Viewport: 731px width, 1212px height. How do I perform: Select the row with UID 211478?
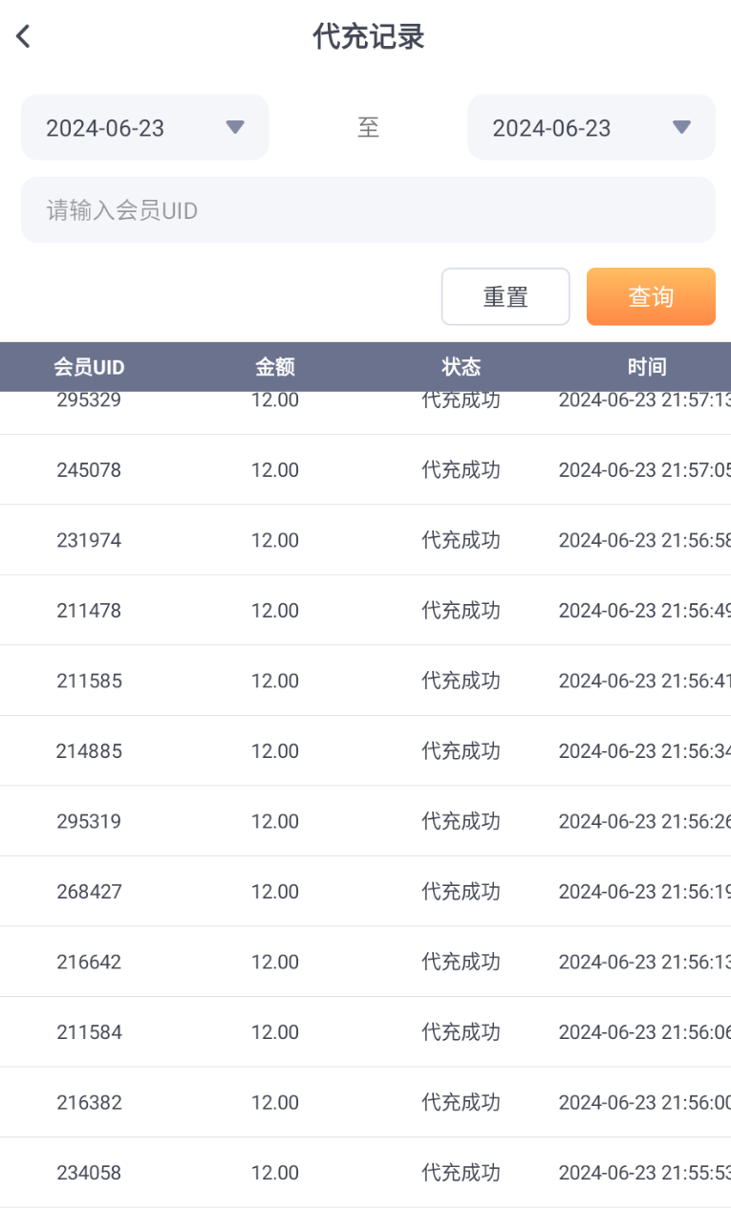coord(89,611)
